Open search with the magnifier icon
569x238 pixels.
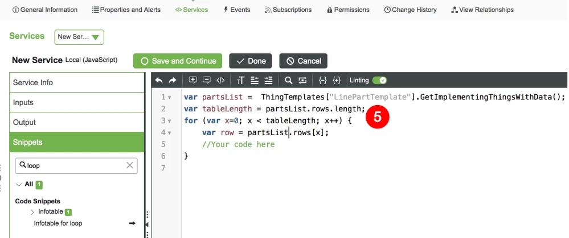pyautogui.click(x=289, y=80)
